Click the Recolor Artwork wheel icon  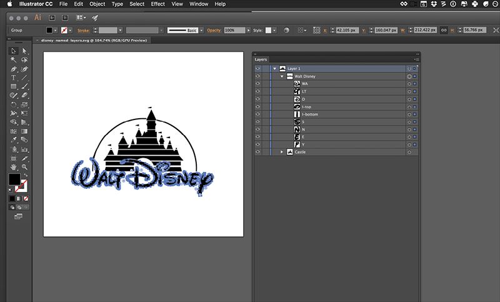click(287, 30)
